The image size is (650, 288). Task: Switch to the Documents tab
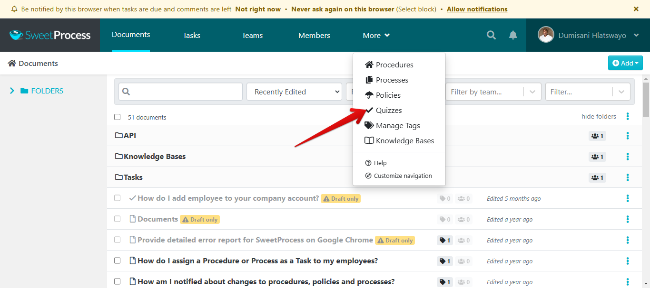[x=131, y=35]
